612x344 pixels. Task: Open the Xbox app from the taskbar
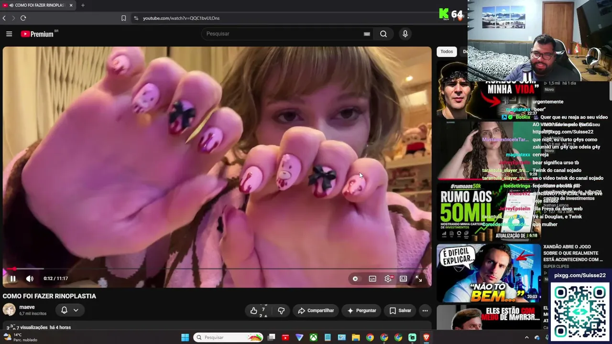pos(313,337)
